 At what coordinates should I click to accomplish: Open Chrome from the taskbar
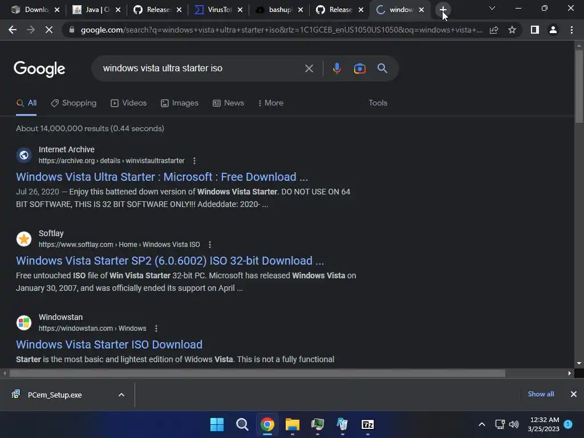pos(267,424)
